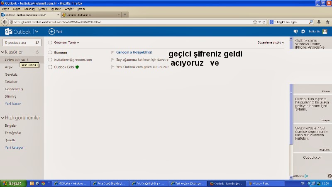332x187 pixels.
Task: Reload the page with the refresh icon
Action: click(x=264, y=22)
